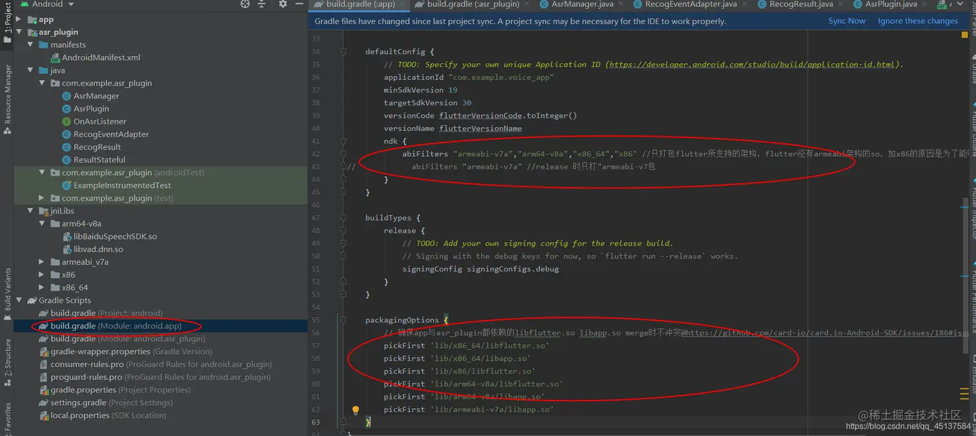Close the AsrManager.java tab
The width and height of the screenshot is (976, 436).
coord(621,4)
